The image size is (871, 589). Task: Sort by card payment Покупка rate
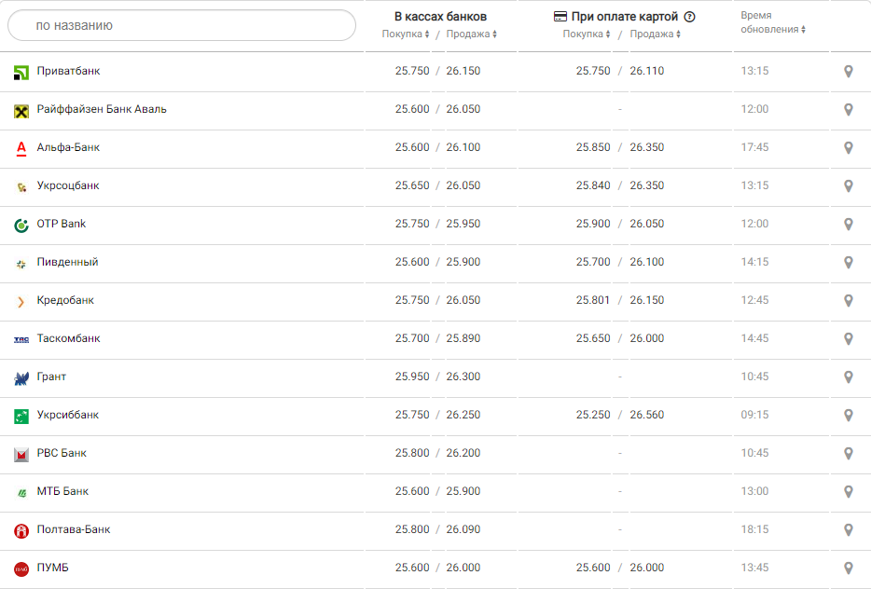click(587, 34)
